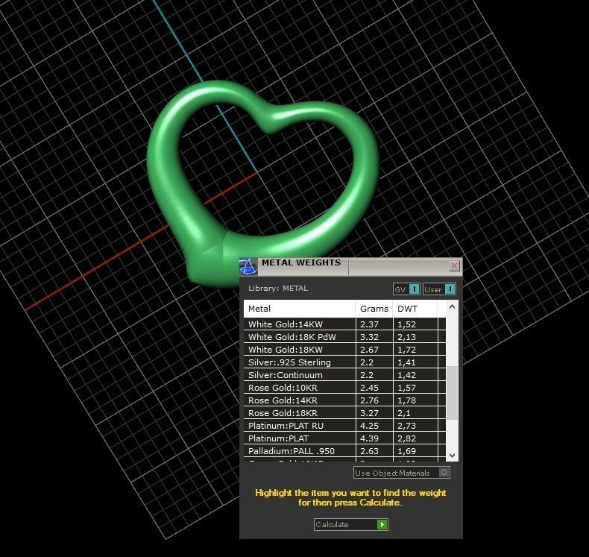This screenshot has height=557, width=589.
Task: Select the Rose Gold:14KR row
Action: click(345, 400)
